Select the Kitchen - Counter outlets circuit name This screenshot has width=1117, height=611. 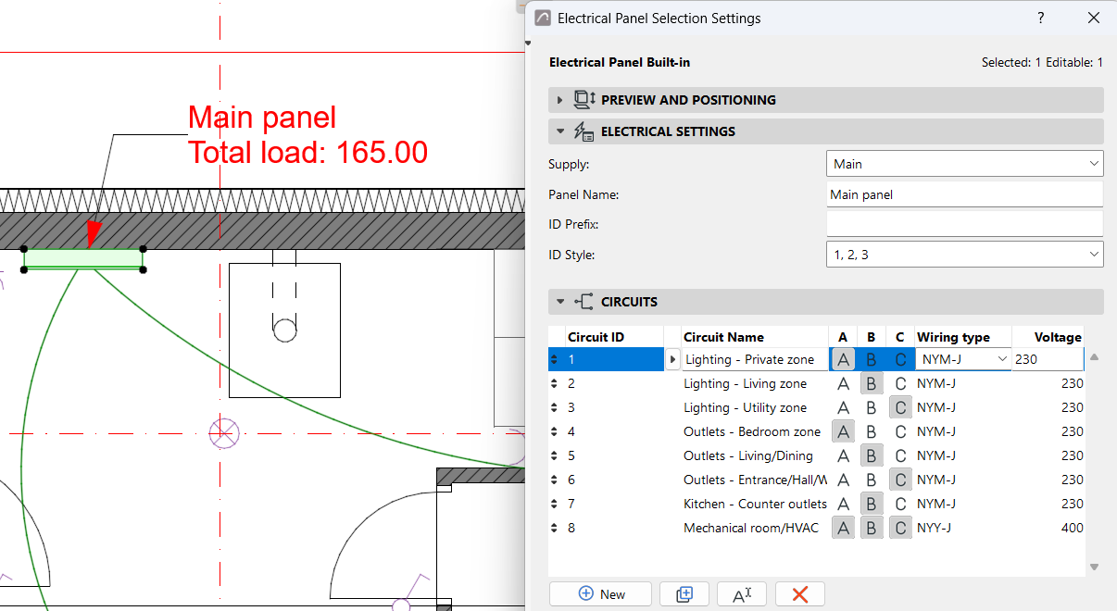pos(755,504)
